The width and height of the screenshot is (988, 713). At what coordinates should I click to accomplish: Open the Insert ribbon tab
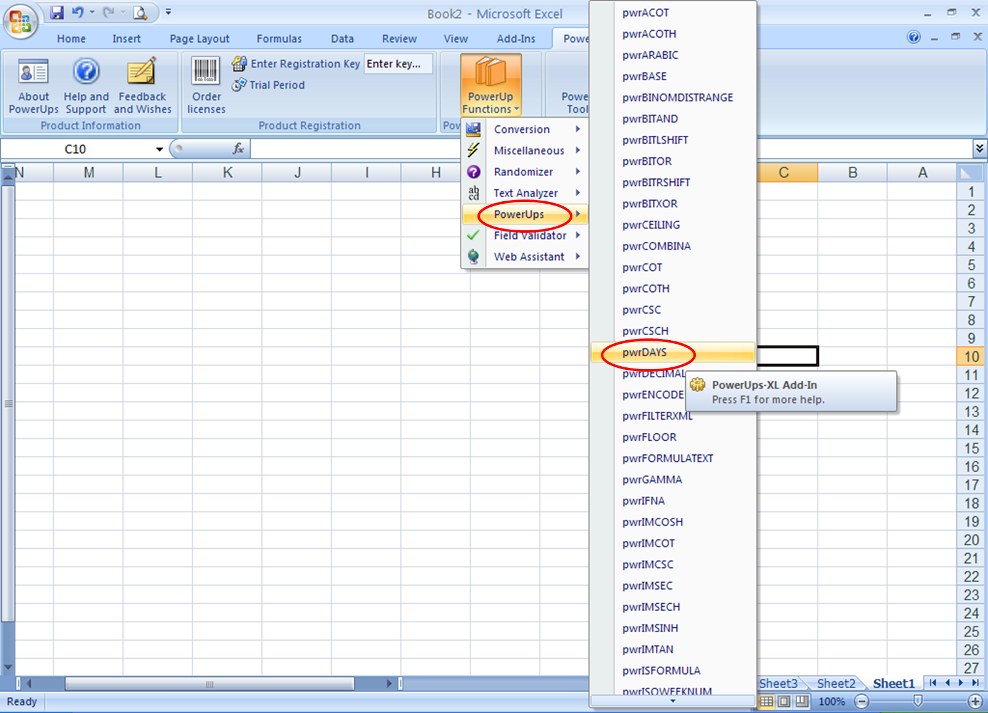pyautogui.click(x=126, y=38)
